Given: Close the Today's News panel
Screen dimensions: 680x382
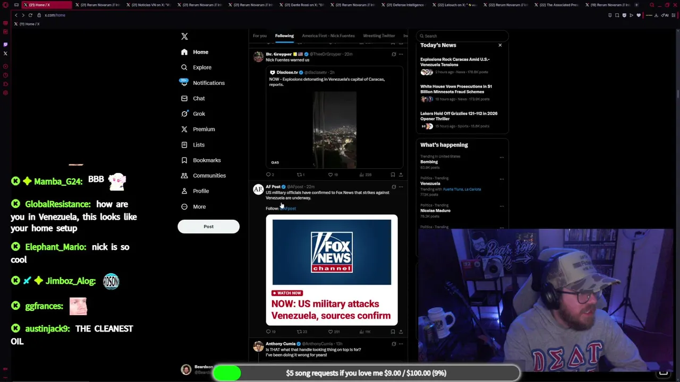Looking at the screenshot, I should [500, 45].
